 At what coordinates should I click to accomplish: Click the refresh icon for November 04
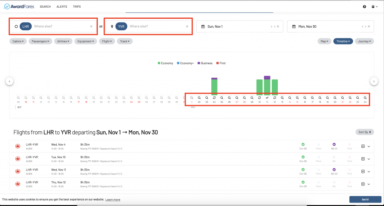[x=214, y=98]
